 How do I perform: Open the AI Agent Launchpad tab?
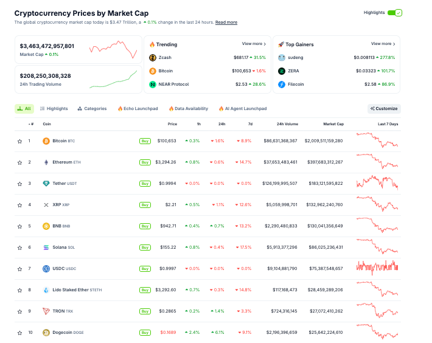point(242,109)
